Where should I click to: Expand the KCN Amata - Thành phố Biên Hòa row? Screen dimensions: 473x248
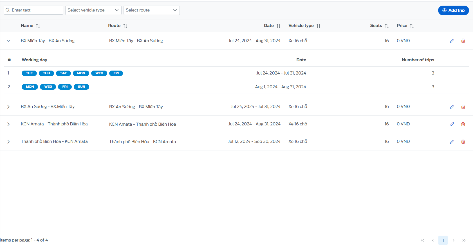[x=8, y=124]
